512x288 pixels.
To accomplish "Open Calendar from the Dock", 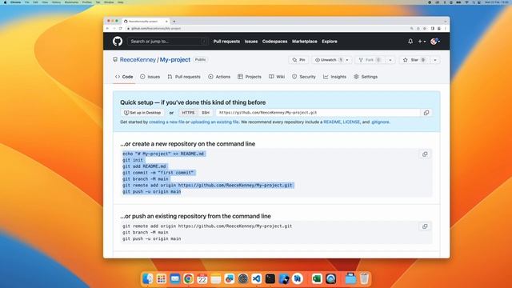I will 202,278.
